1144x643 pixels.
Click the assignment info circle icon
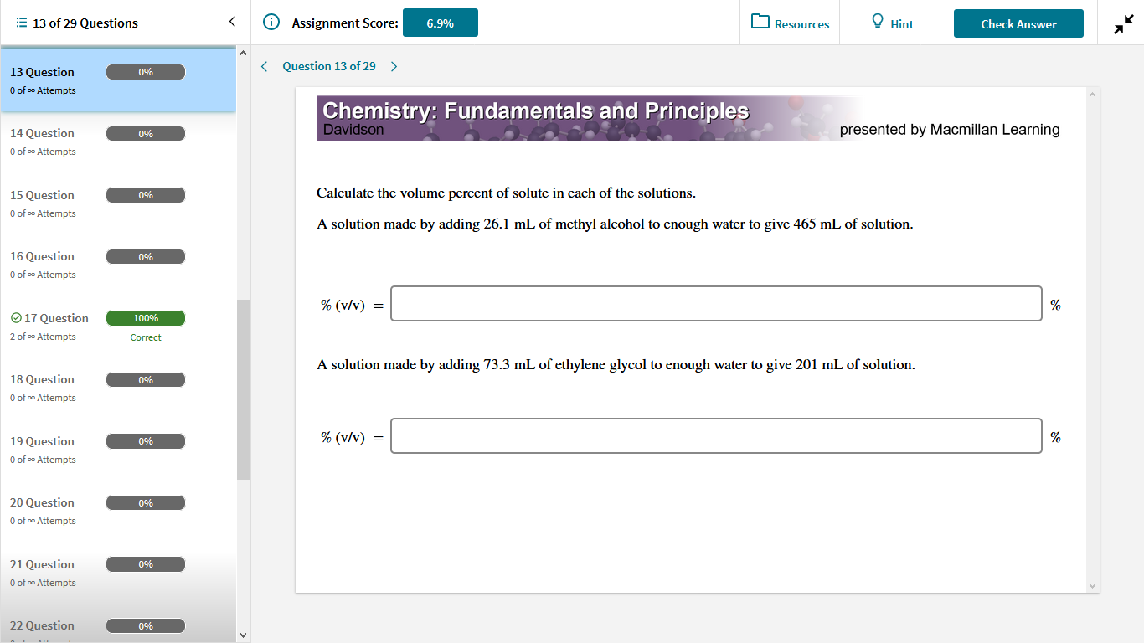tap(271, 23)
